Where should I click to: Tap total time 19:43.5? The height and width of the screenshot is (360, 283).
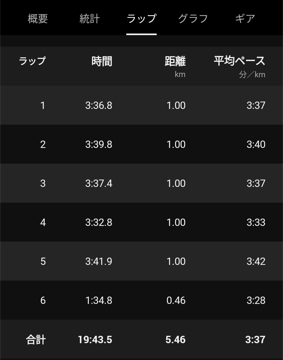coord(95,340)
